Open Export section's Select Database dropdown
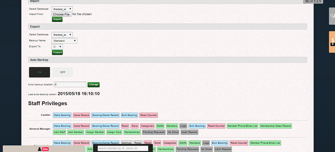The image size is (335, 152). click(x=62, y=35)
